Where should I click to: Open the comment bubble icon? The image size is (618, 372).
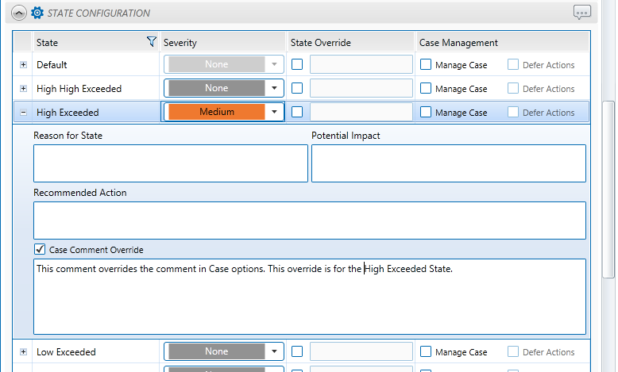pos(582,12)
